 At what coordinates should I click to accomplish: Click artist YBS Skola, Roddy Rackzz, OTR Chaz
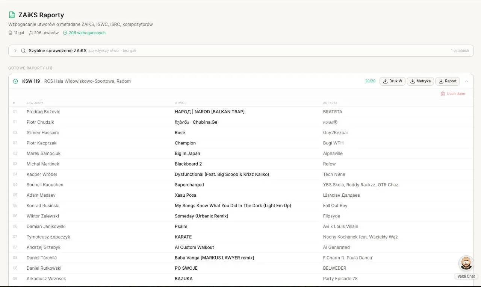361,185
